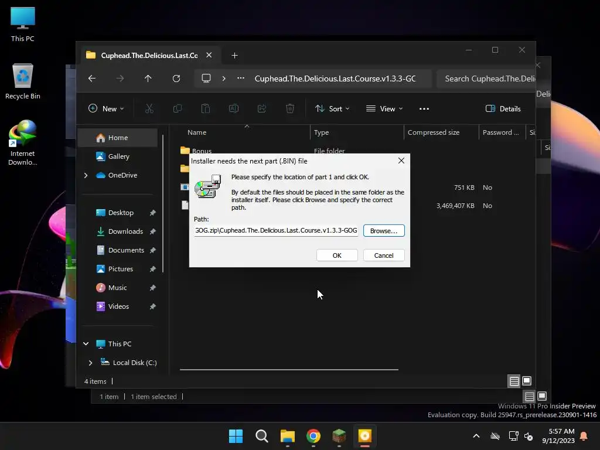Close the Cuphead Explorer tab
The image size is (600, 450).
[209, 55]
